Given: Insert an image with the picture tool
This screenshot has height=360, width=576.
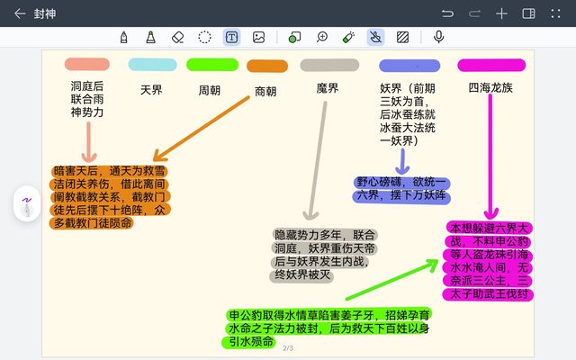Looking at the screenshot, I should click(258, 37).
